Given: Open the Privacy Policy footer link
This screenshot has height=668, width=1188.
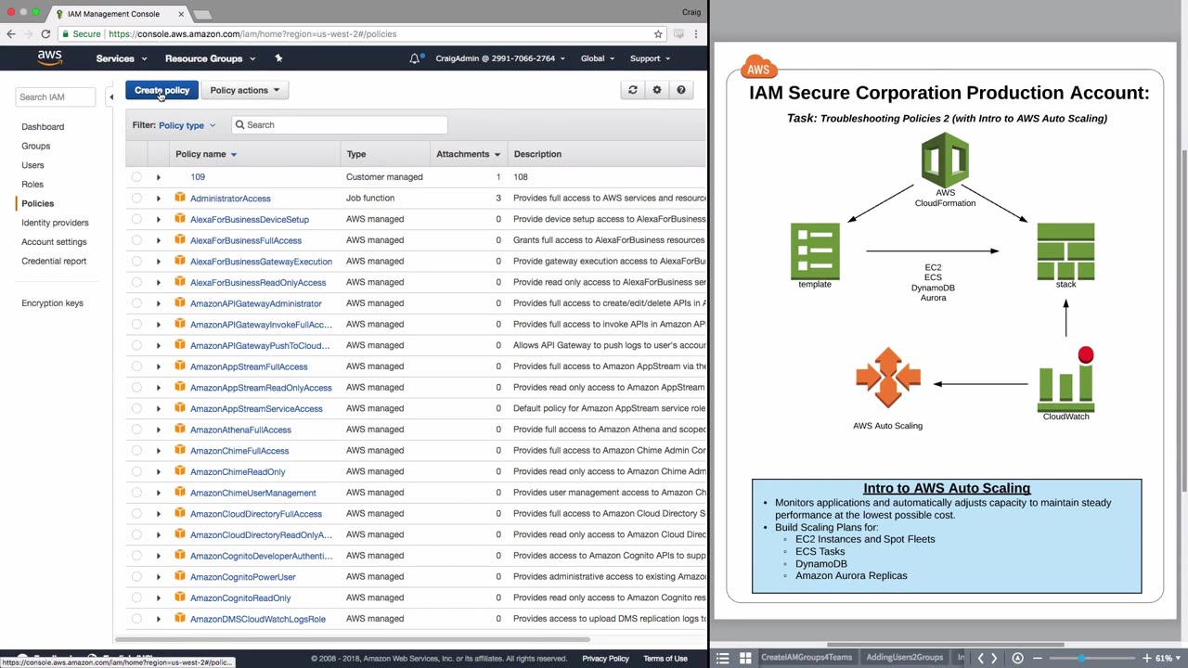Looking at the screenshot, I should (x=605, y=659).
